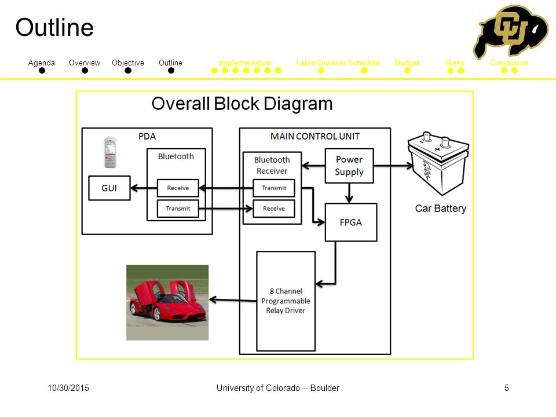Click the PDA label
The width and height of the screenshot is (556, 417).
coord(147,136)
